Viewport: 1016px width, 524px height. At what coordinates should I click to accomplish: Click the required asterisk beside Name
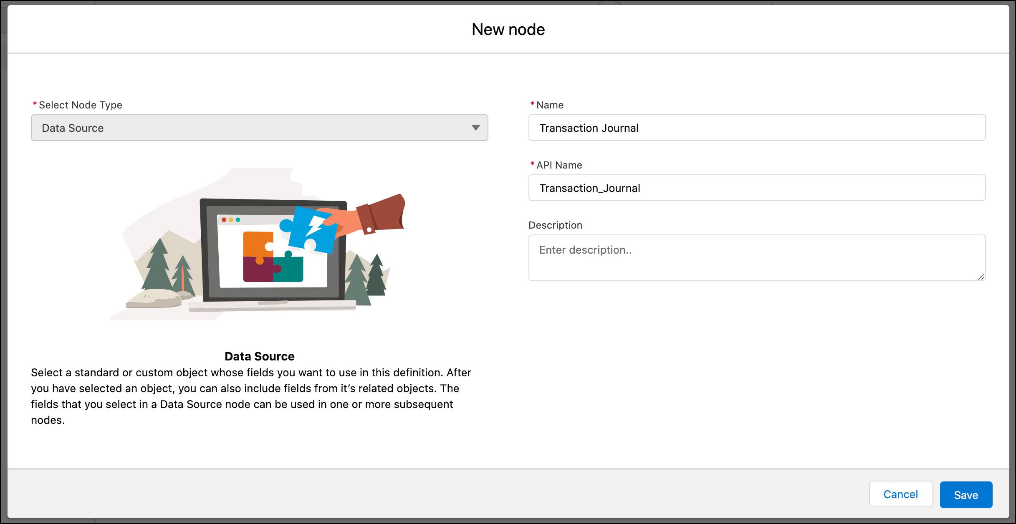(x=532, y=104)
